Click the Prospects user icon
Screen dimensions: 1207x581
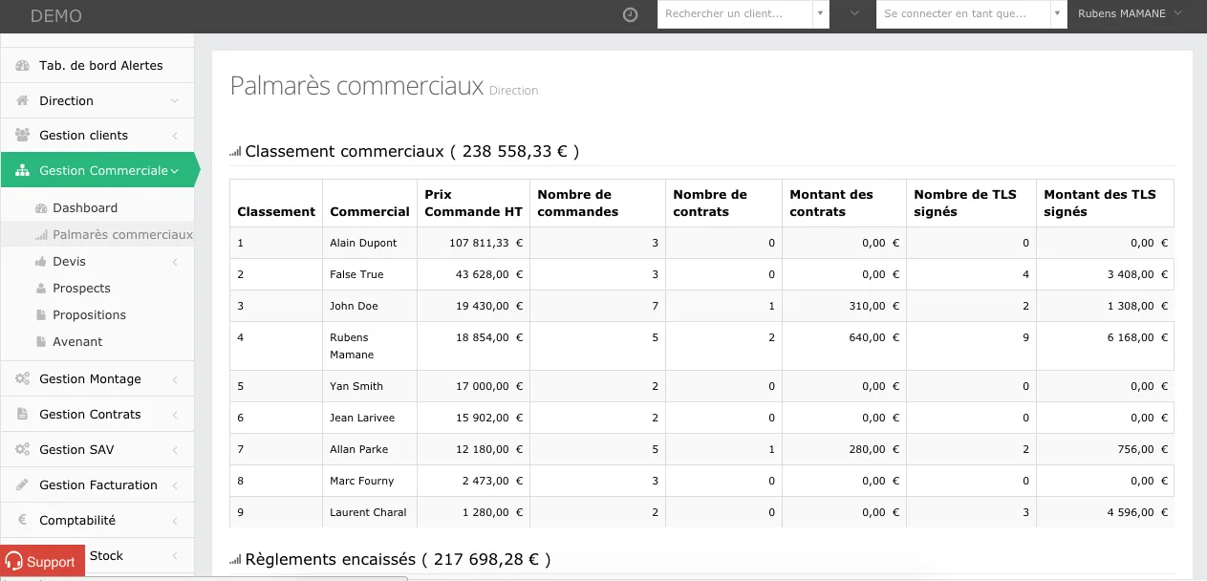click(41, 288)
